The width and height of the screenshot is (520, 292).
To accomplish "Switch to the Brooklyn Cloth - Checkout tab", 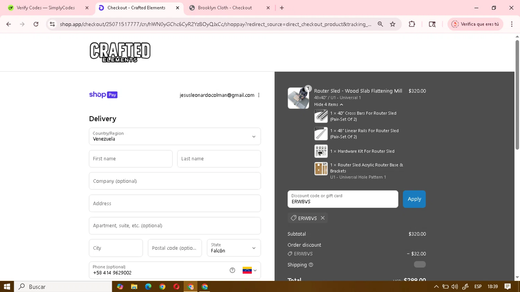I will coord(225,8).
